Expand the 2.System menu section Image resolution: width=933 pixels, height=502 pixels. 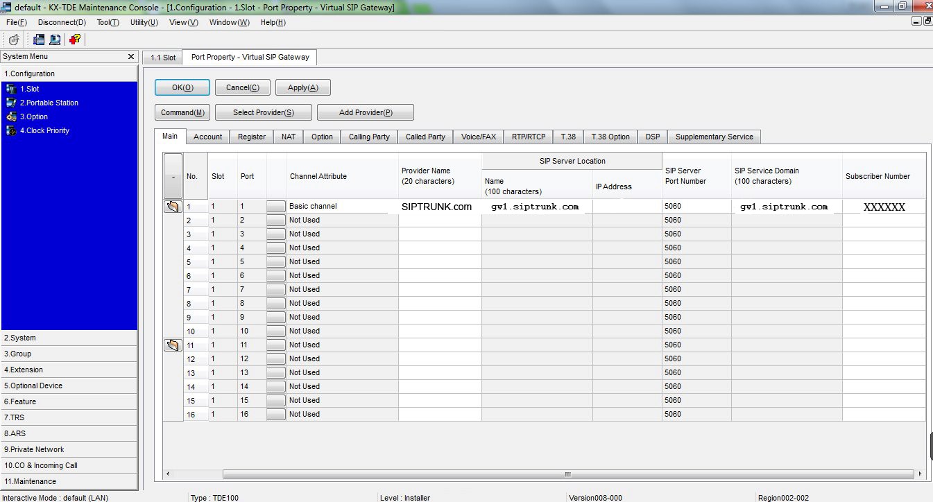pyautogui.click(x=69, y=338)
